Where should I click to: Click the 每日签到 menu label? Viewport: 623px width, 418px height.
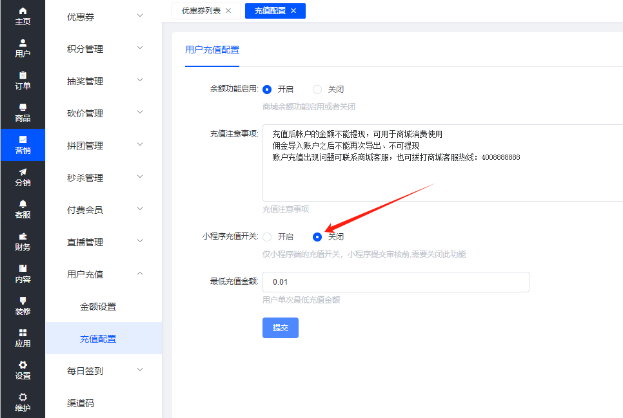85,371
